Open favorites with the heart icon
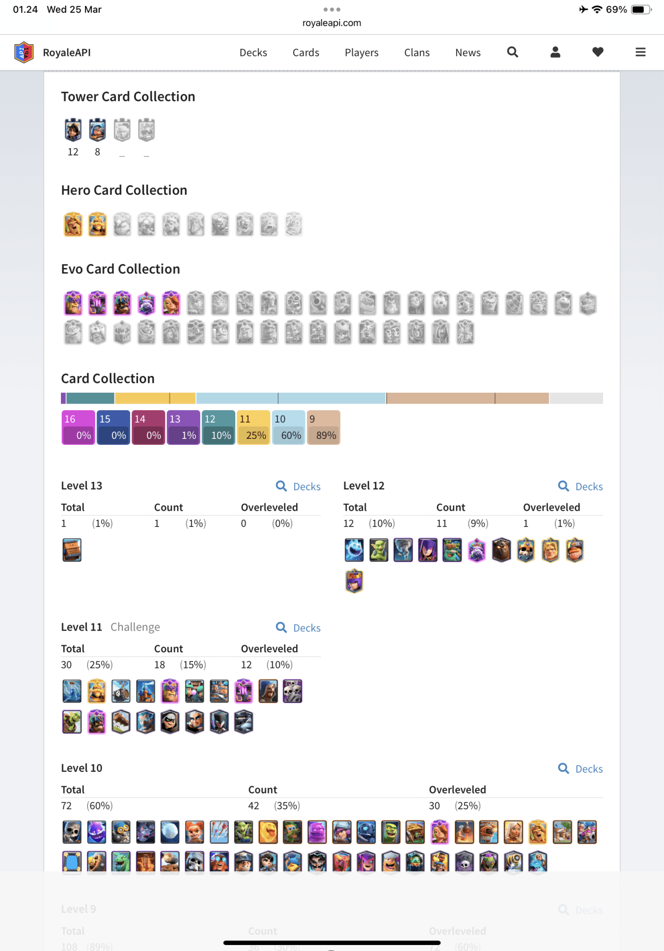Viewport: 664px width, 951px height. click(598, 52)
